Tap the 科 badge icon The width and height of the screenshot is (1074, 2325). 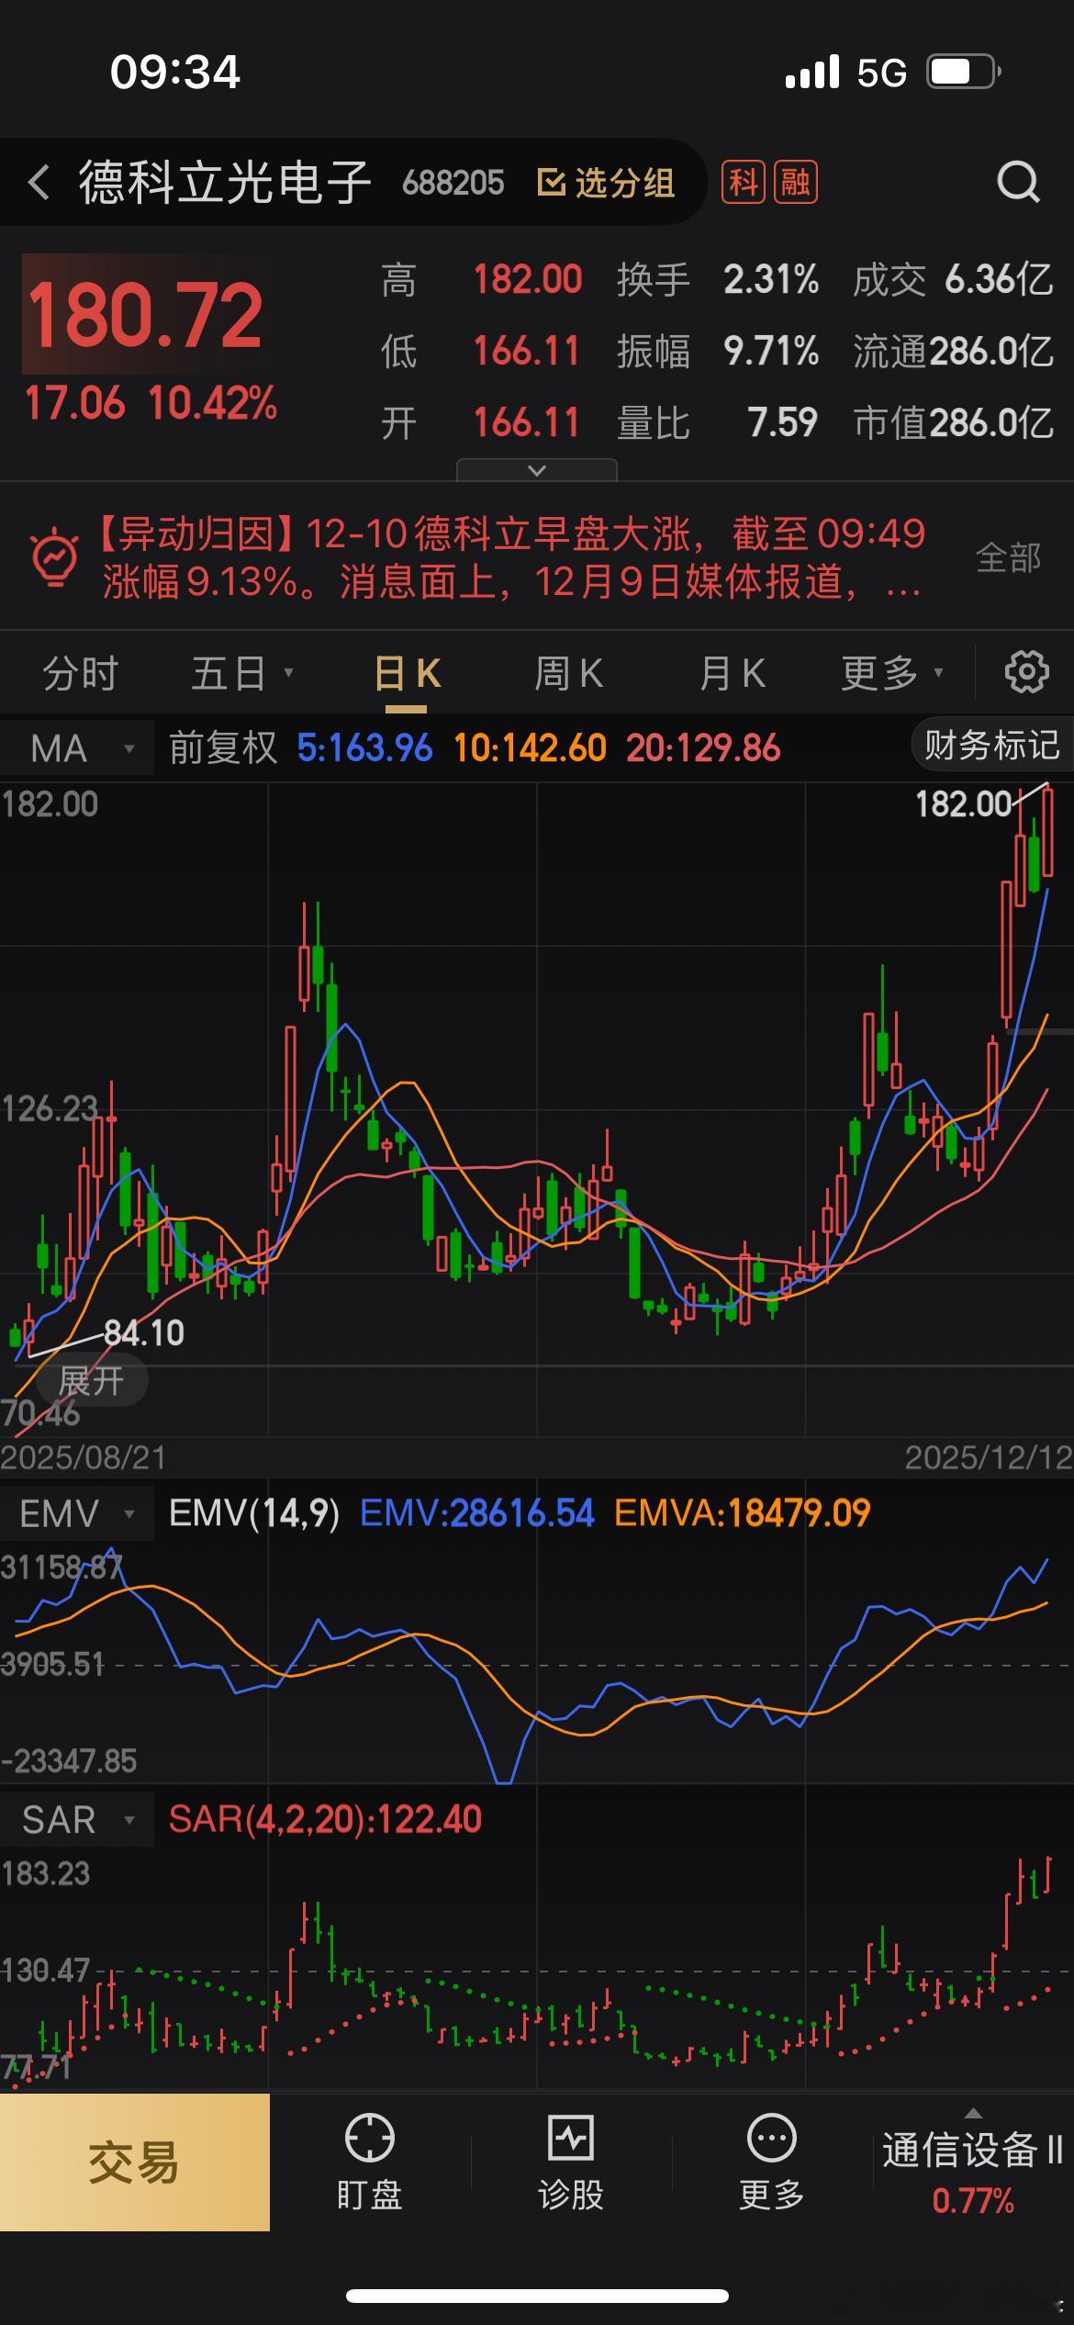(743, 182)
